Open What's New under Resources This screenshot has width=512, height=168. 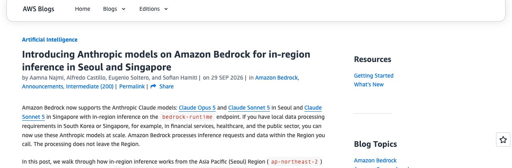(369, 84)
